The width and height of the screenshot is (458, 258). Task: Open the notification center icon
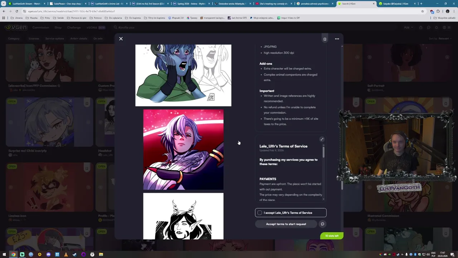(453, 254)
